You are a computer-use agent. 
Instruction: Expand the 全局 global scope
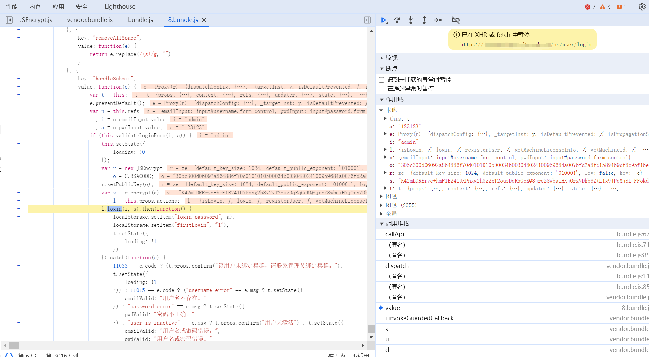(391, 214)
